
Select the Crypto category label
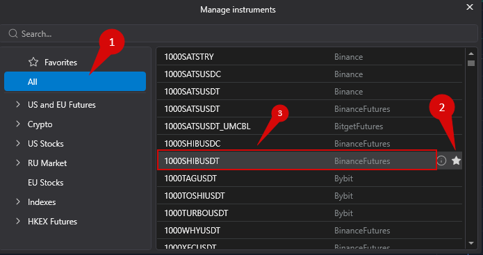tap(40, 124)
